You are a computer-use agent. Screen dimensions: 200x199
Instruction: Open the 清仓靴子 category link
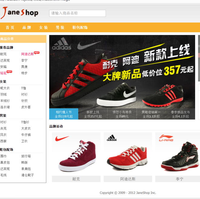tap(27, 175)
